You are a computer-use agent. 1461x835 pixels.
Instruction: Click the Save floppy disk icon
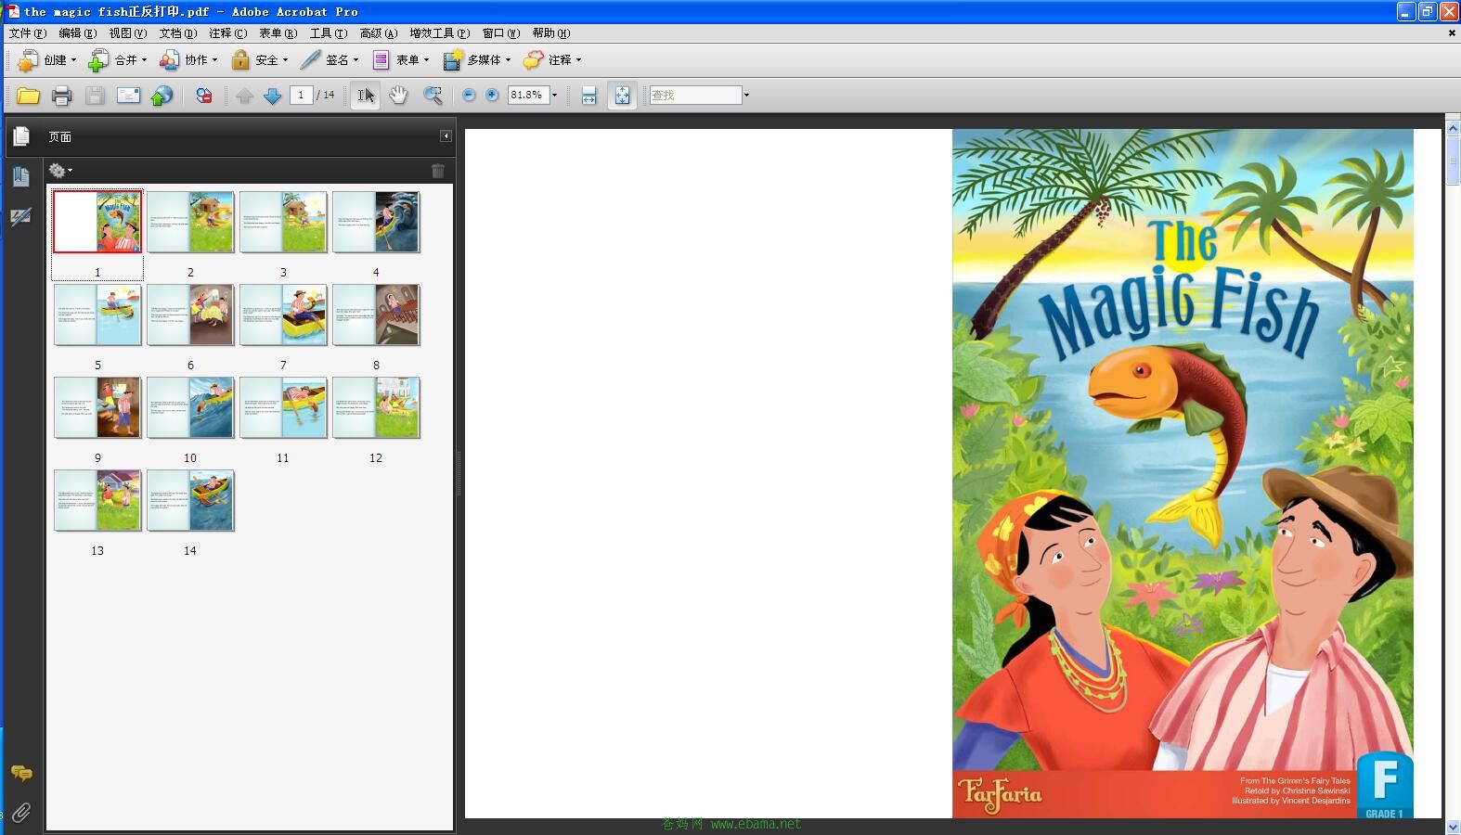[x=95, y=96]
